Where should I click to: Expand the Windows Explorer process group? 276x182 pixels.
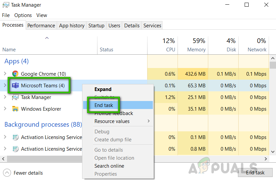coord(5,109)
